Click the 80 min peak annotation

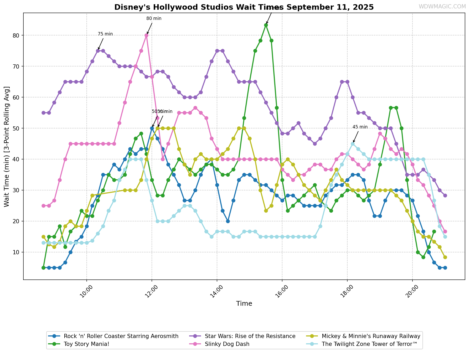point(154,19)
